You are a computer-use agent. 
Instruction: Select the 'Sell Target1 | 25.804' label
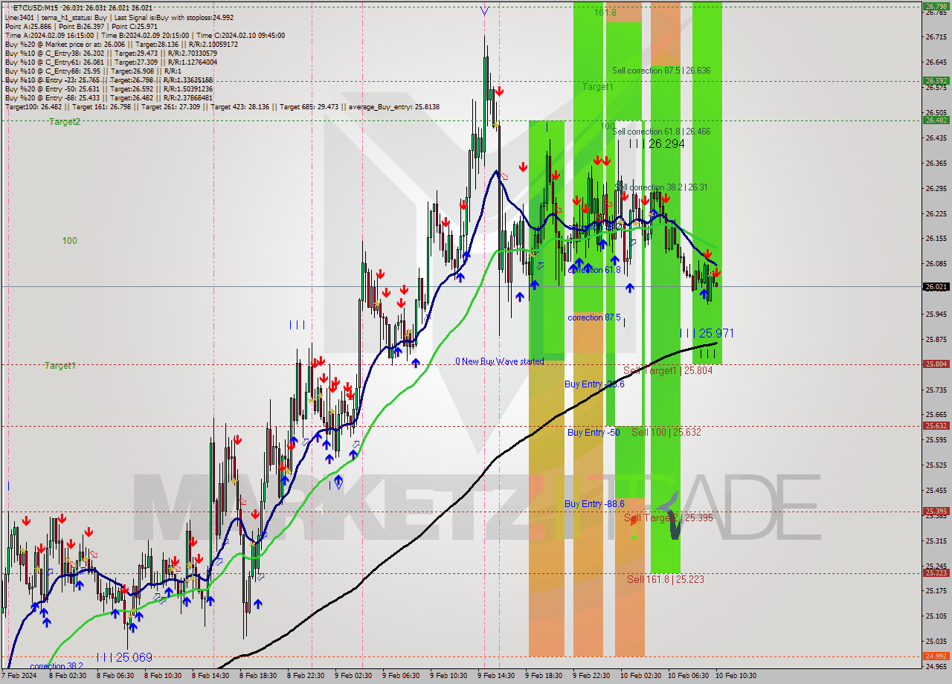(x=668, y=370)
